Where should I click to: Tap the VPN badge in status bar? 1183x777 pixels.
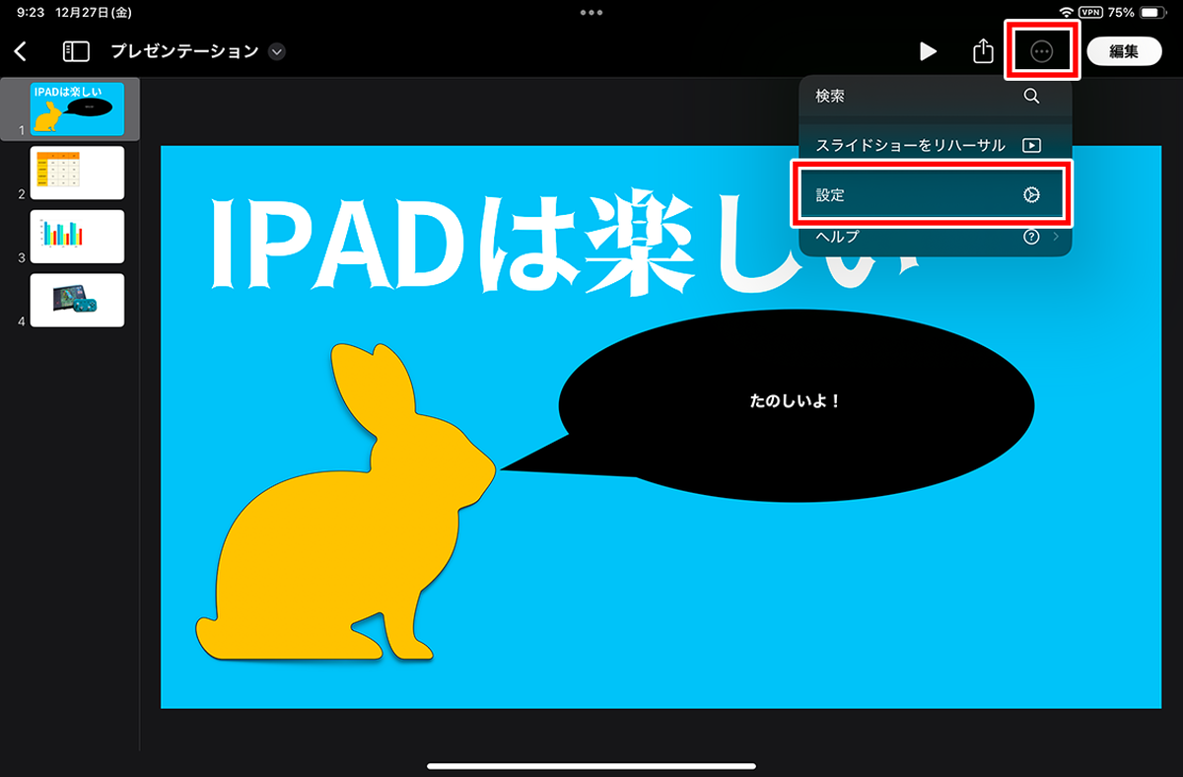coord(1091,12)
